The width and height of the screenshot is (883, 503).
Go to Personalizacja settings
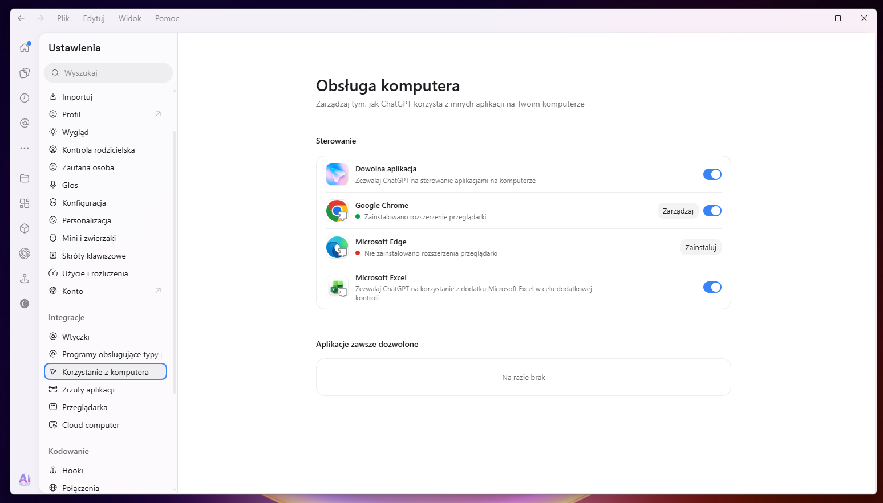(x=106, y=220)
